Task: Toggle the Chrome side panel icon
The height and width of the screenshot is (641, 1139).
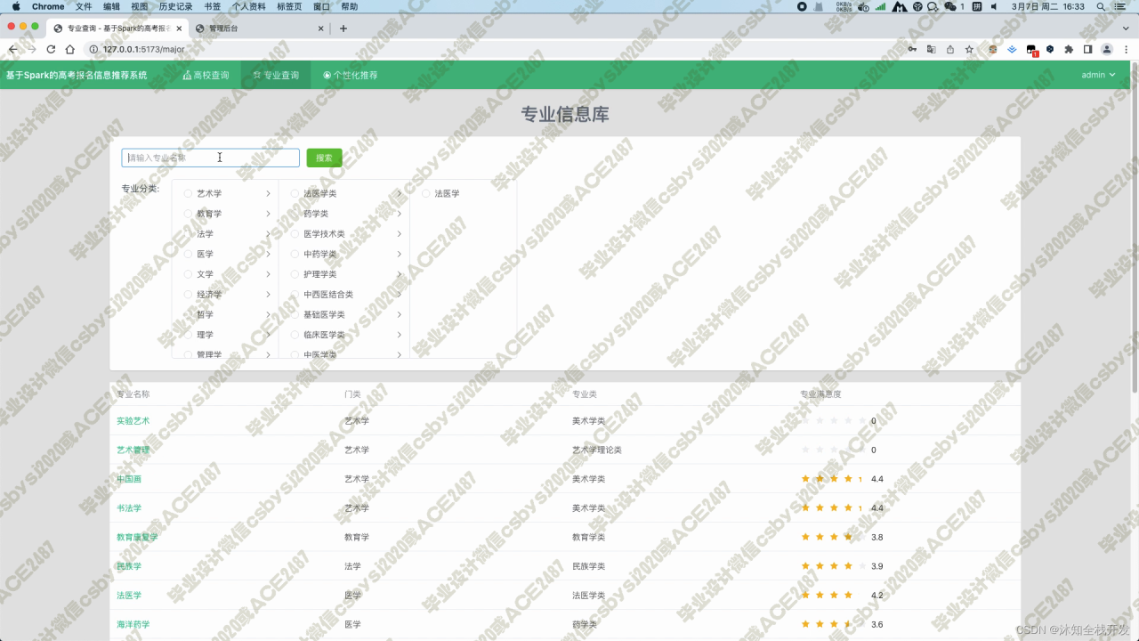Action: click(x=1087, y=50)
